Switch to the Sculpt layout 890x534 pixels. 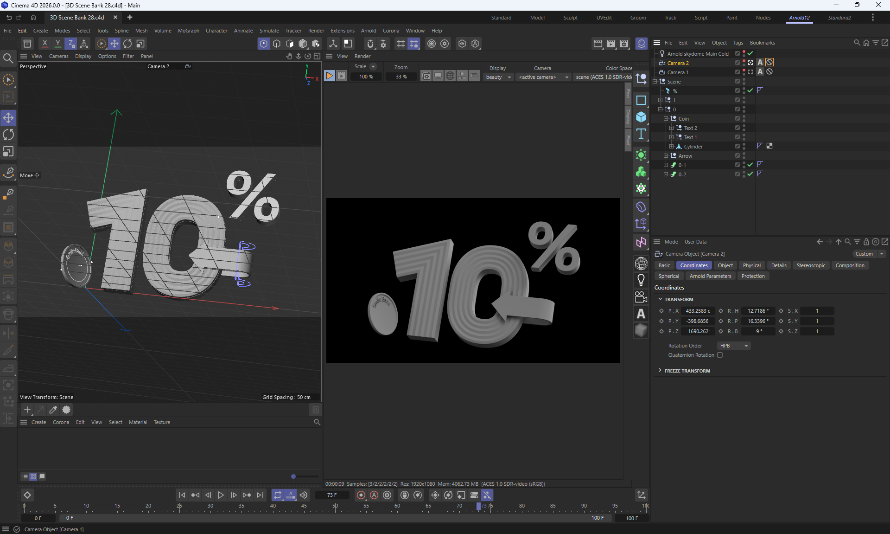(570, 18)
